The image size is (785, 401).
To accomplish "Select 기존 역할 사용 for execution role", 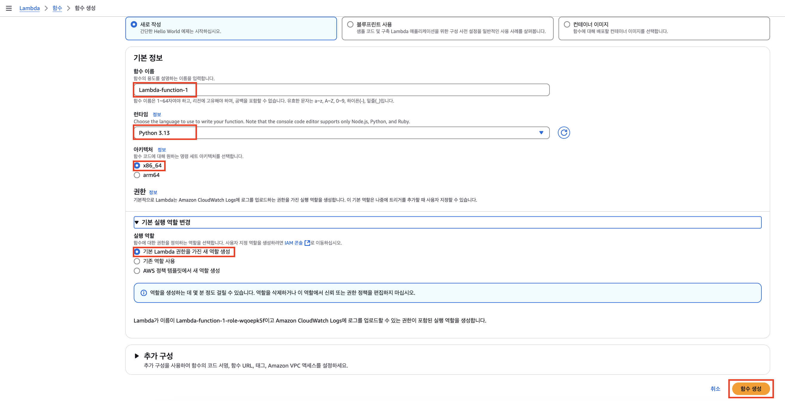I will click(x=137, y=261).
